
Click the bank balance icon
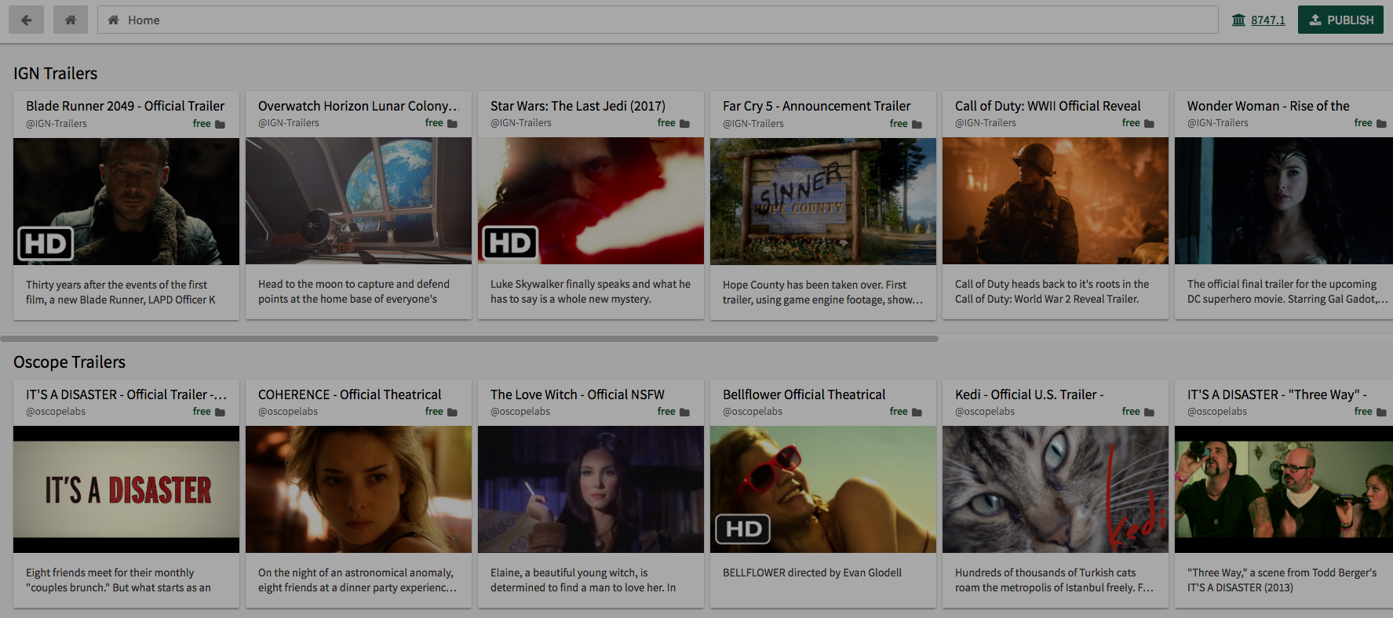pyautogui.click(x=1238, y=20)
